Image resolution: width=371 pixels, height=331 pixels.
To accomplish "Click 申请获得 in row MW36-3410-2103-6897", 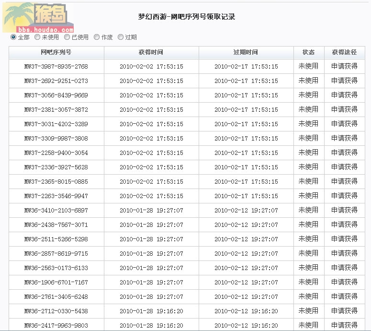I will point(344,210).
